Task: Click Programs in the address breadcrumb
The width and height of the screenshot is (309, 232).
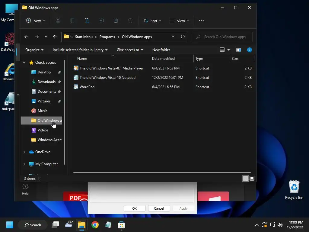Action: coord(107,37)
